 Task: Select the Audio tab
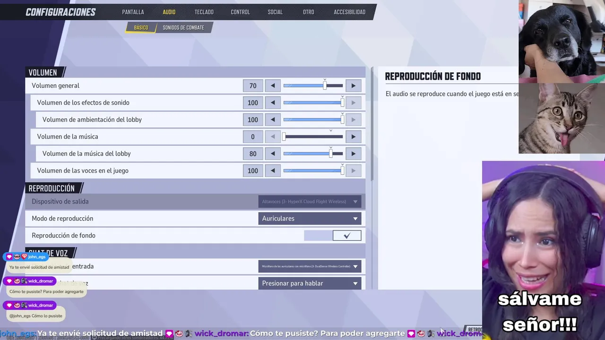[169, 12]
